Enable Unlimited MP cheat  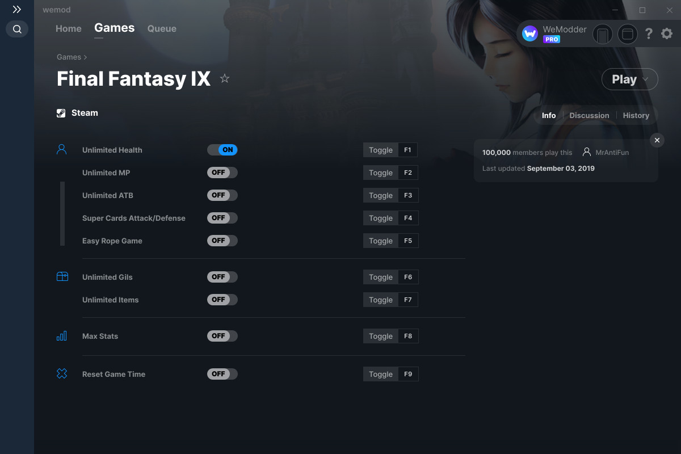click(222, 173)
